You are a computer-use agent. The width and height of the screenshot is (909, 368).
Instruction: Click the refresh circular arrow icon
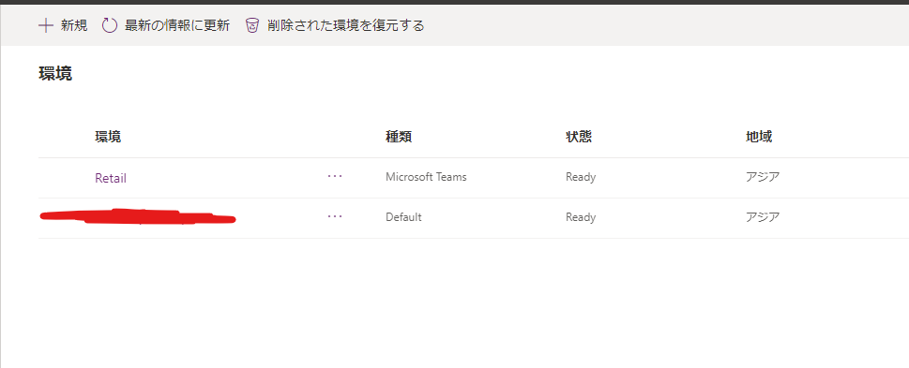tap(110, 25)
